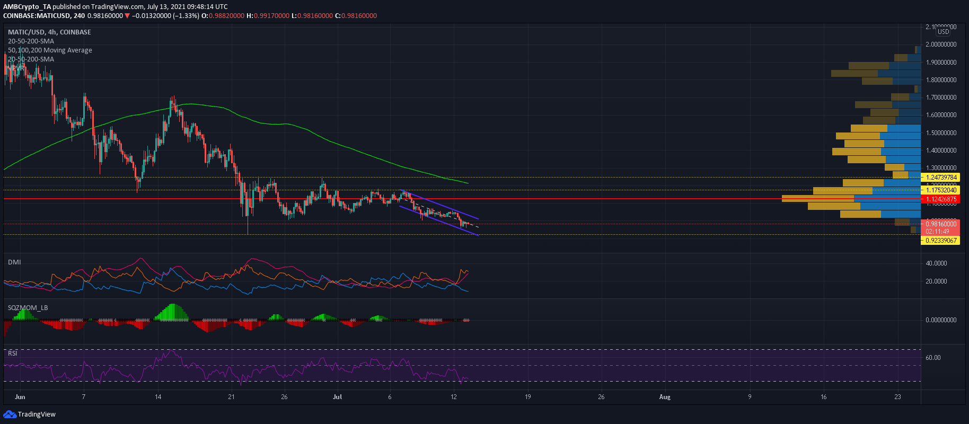
Task: Click the 0.98160000 current price label
Action: 941,224
